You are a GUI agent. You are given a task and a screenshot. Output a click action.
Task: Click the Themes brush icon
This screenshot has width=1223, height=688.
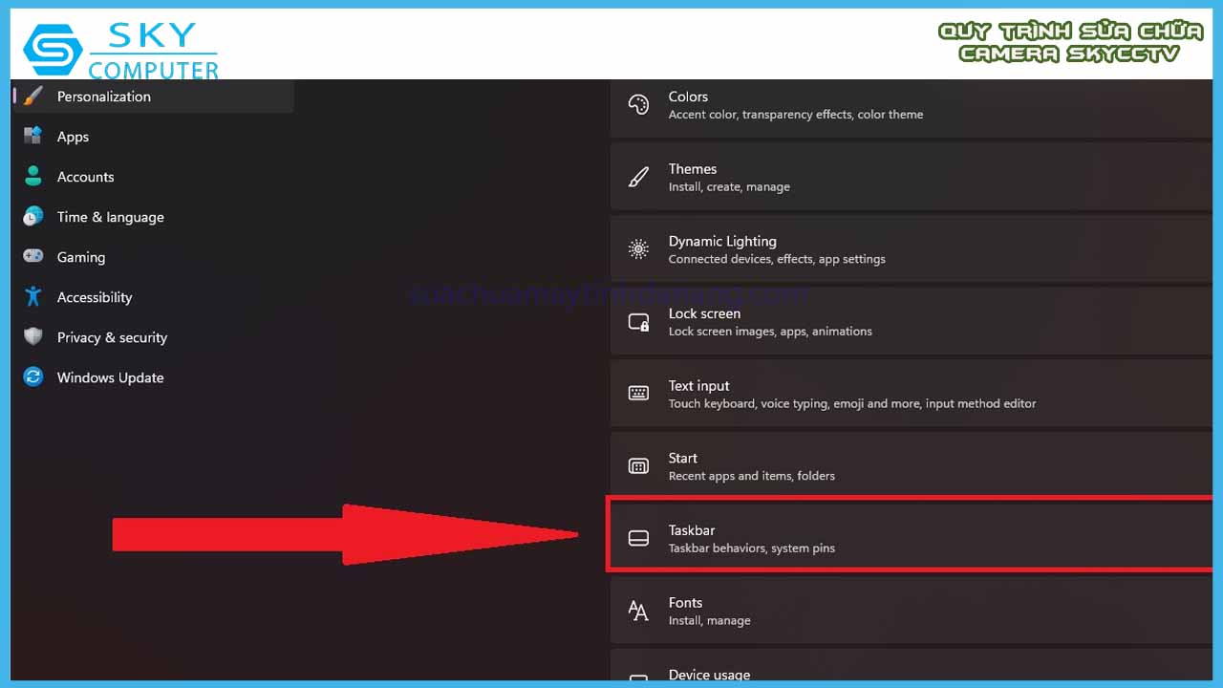(638, 177)
